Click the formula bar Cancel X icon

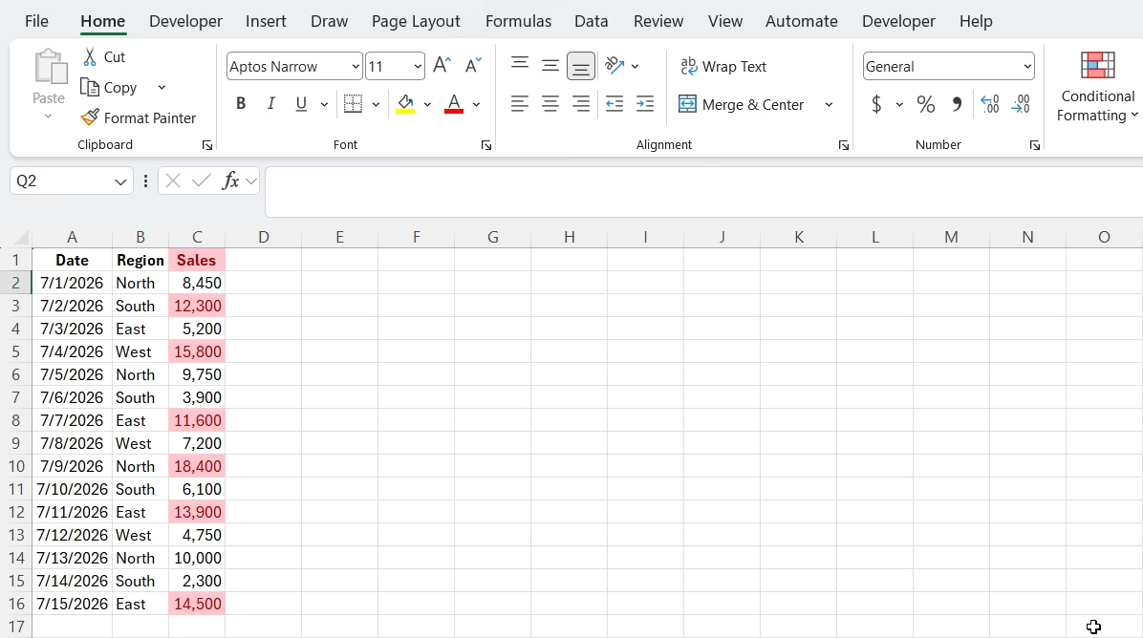173,181
